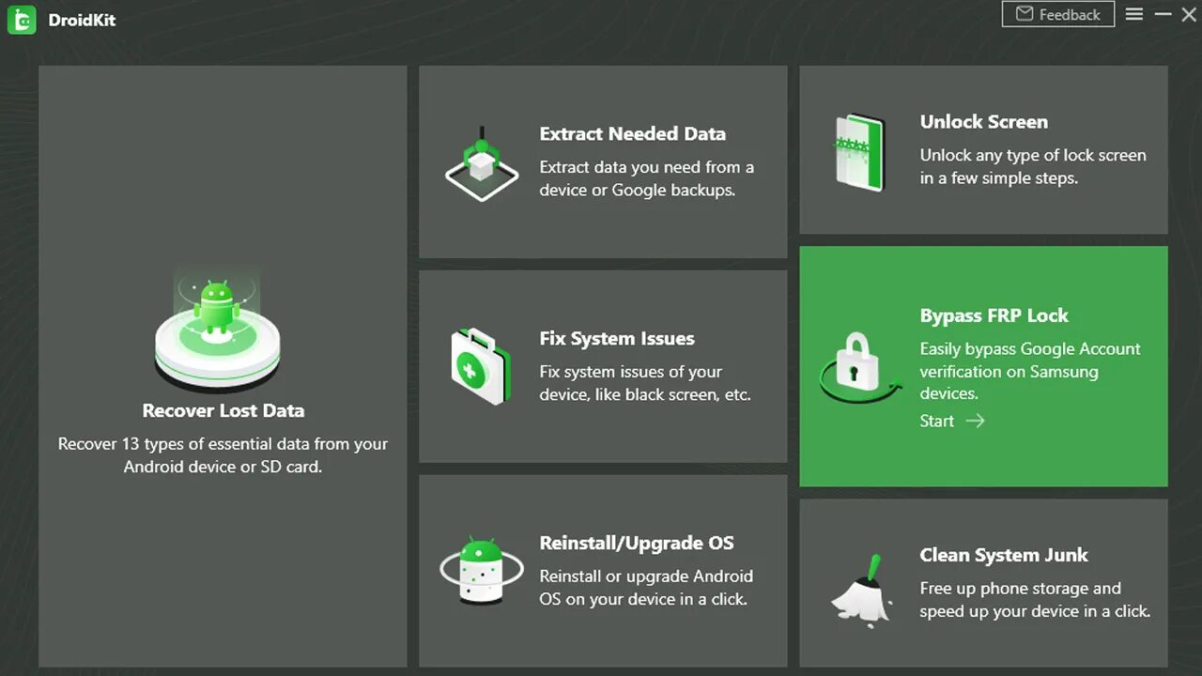The width and height of the screenshot is (1202, 676).
Task: Click the Reinstall or upgrade Android description
Action: coord(646,588)
